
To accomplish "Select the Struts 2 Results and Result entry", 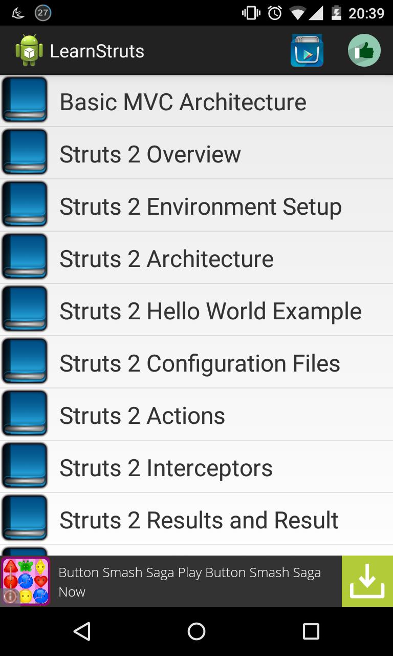I will (x=199, y=519).
